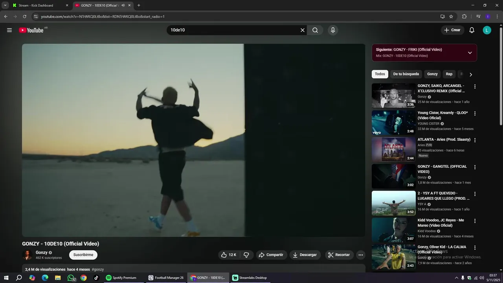Image resolution: width=503 pixels, height=283 pixels.
Task: Open WhatsApp from the taskbar
Action: (71, 278)
